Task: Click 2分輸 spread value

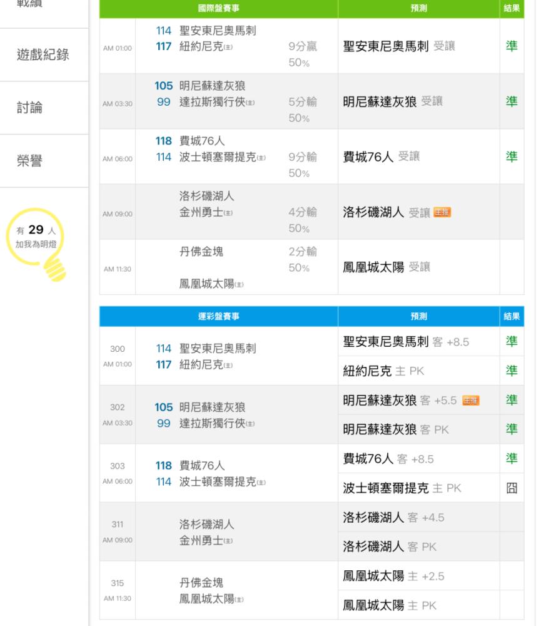Action: (303, 252)
